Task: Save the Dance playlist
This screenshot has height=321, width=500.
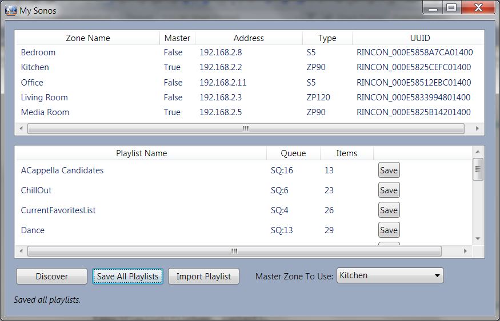Action: point(389,230)
